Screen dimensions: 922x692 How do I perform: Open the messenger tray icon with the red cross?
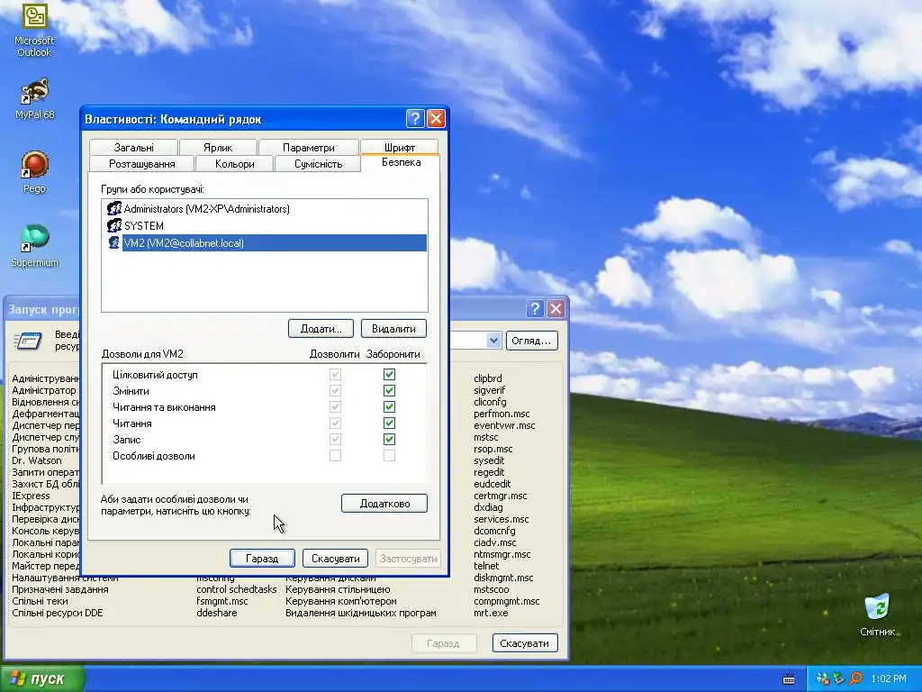[823, 678]
